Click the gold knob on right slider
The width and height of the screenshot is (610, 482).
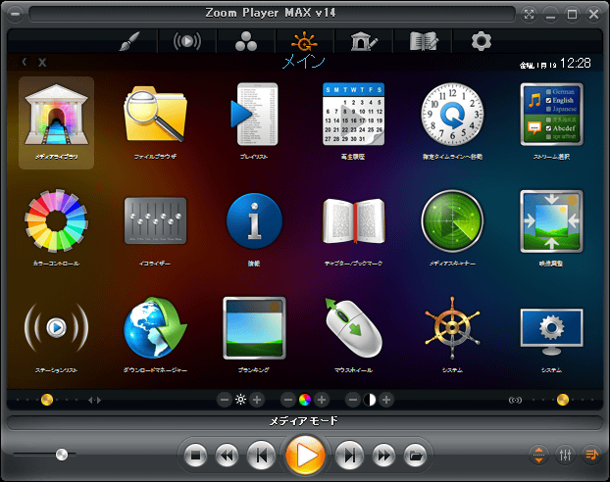point(563,400)
